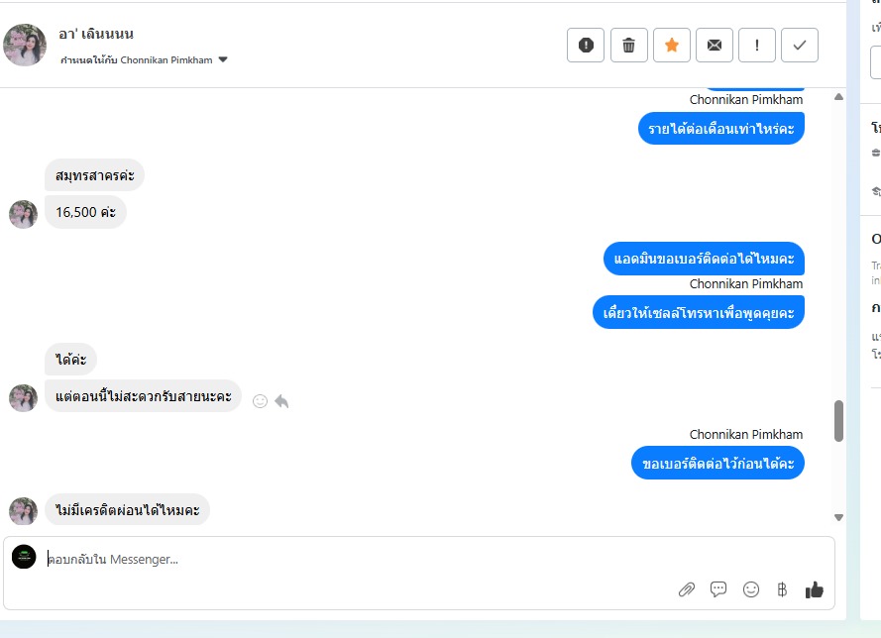881x638 pixels.
Task: Open customer profile picture in header
Action: 25,45
